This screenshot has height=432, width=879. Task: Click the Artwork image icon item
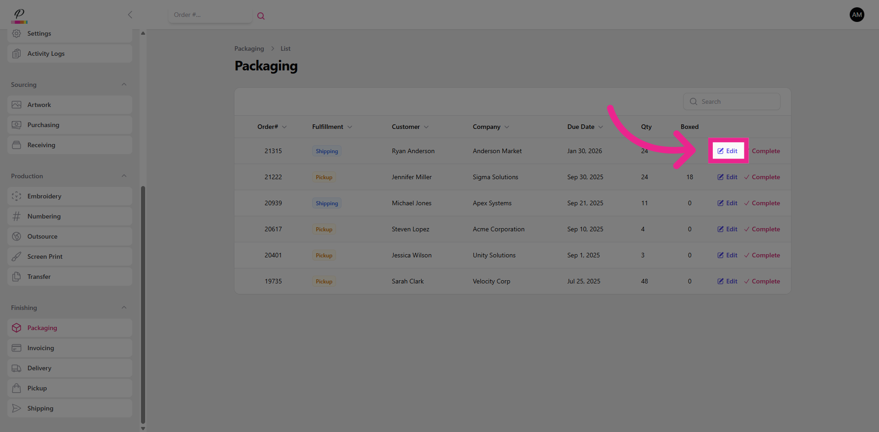click(16, 105)
